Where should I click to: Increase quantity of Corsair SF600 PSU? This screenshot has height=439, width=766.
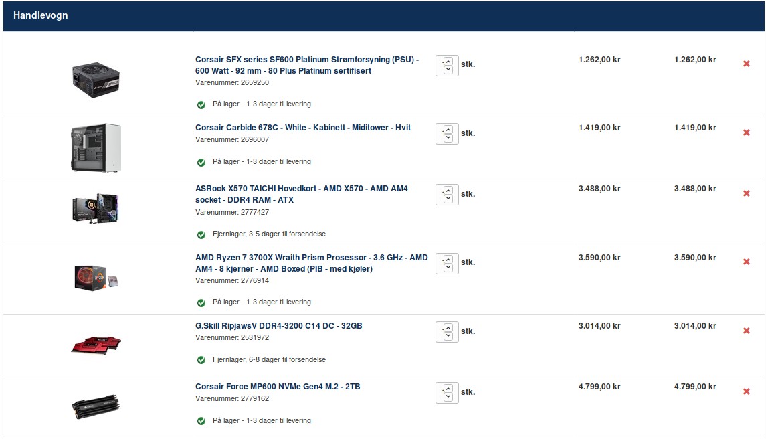(448, 62)
